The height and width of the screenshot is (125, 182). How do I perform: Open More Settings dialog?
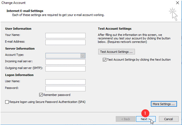pos(164,104)
